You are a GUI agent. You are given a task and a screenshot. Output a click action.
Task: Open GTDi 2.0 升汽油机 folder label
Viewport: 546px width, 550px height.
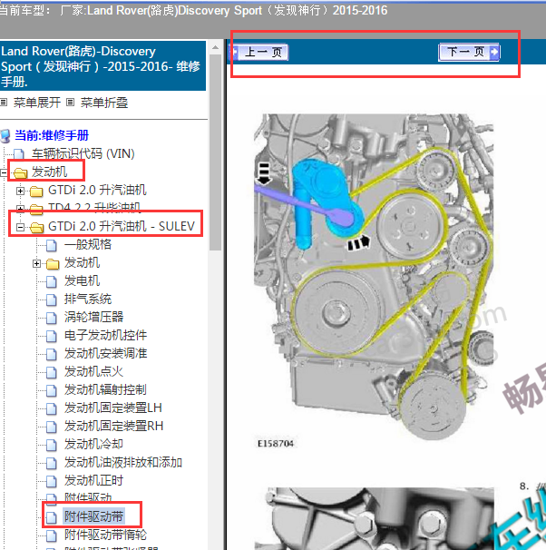pos(97,190)
